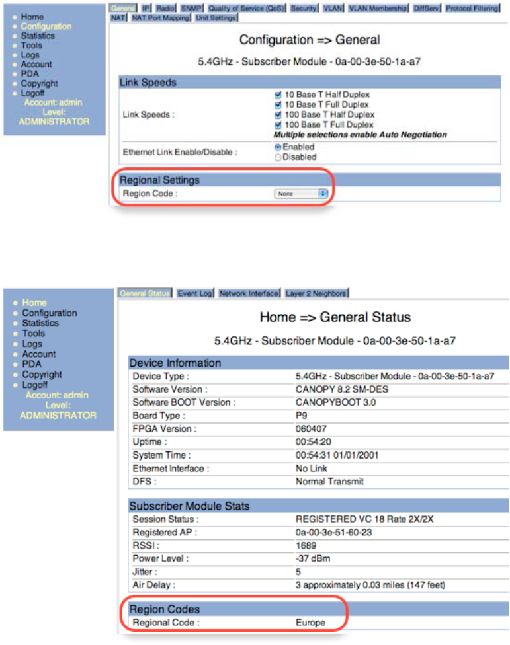The height and width of the screenshot is (645, 510).
Task: Click Statistics link in upper sidebar
Action: tap(38, 36)
